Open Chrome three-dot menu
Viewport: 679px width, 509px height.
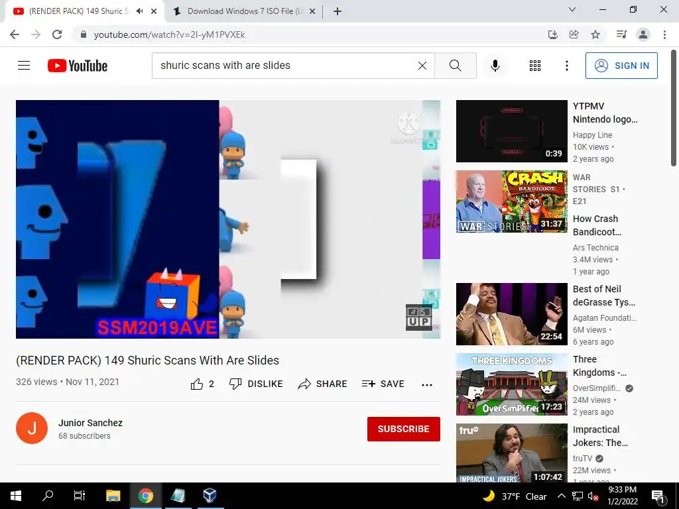(x=664, y=34)
